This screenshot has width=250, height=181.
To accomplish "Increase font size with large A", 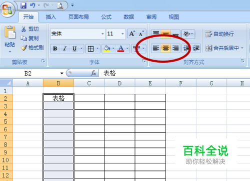I will coord(132,34).
